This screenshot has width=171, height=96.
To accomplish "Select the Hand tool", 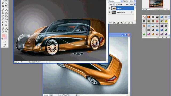I will point(3,31).
